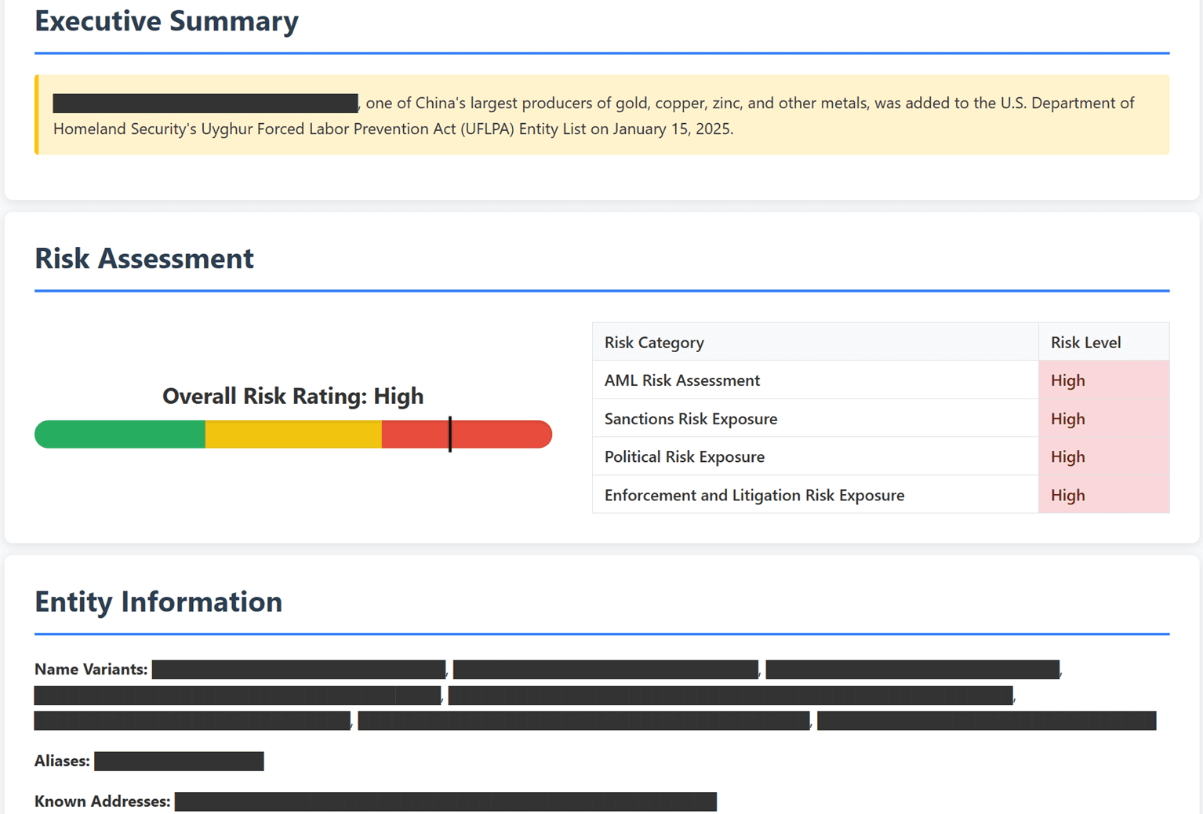Click the High cell beside AML Risk Assessment
Viewport: 1203px width, 814px height.
[x=1068, y=380]
